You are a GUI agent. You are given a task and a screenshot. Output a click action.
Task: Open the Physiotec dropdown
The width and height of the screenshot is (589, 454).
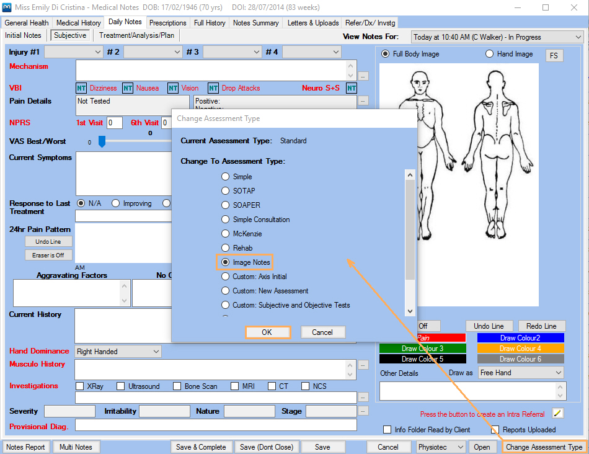pyautogui.click(x=441, y=447)
